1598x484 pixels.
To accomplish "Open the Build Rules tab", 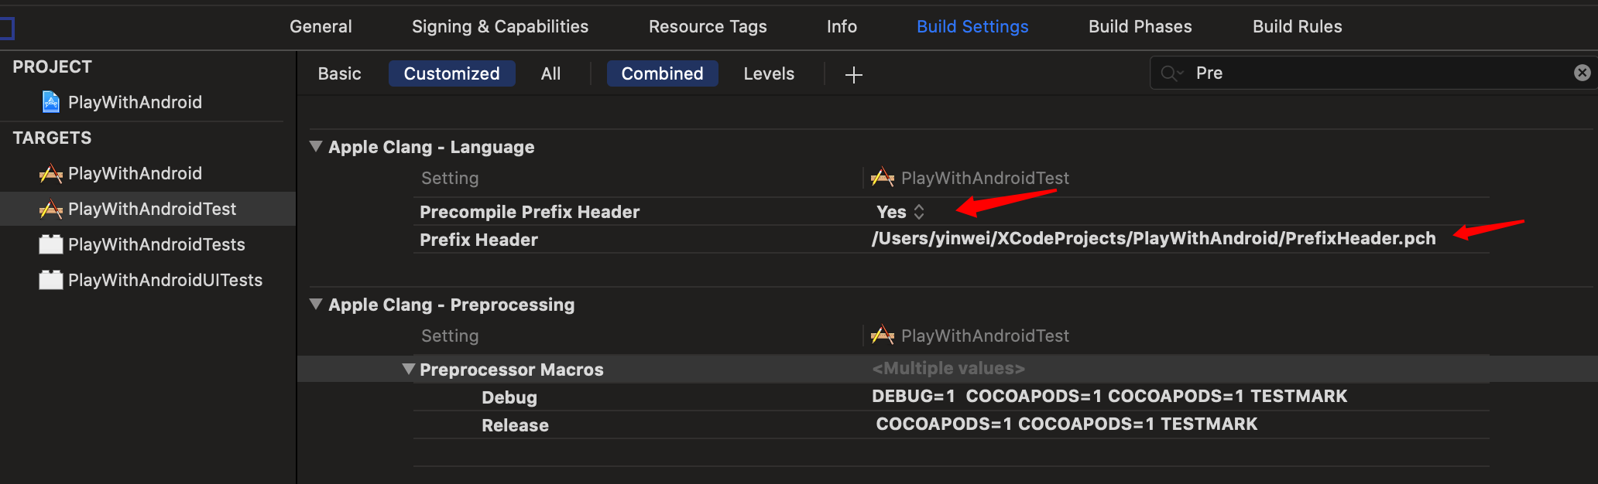I will pyautogui.click(x=1298, y=26).
